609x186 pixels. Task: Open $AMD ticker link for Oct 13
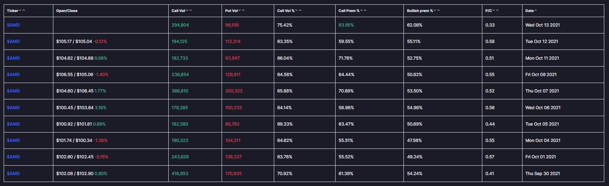click(x=13, y=25)
